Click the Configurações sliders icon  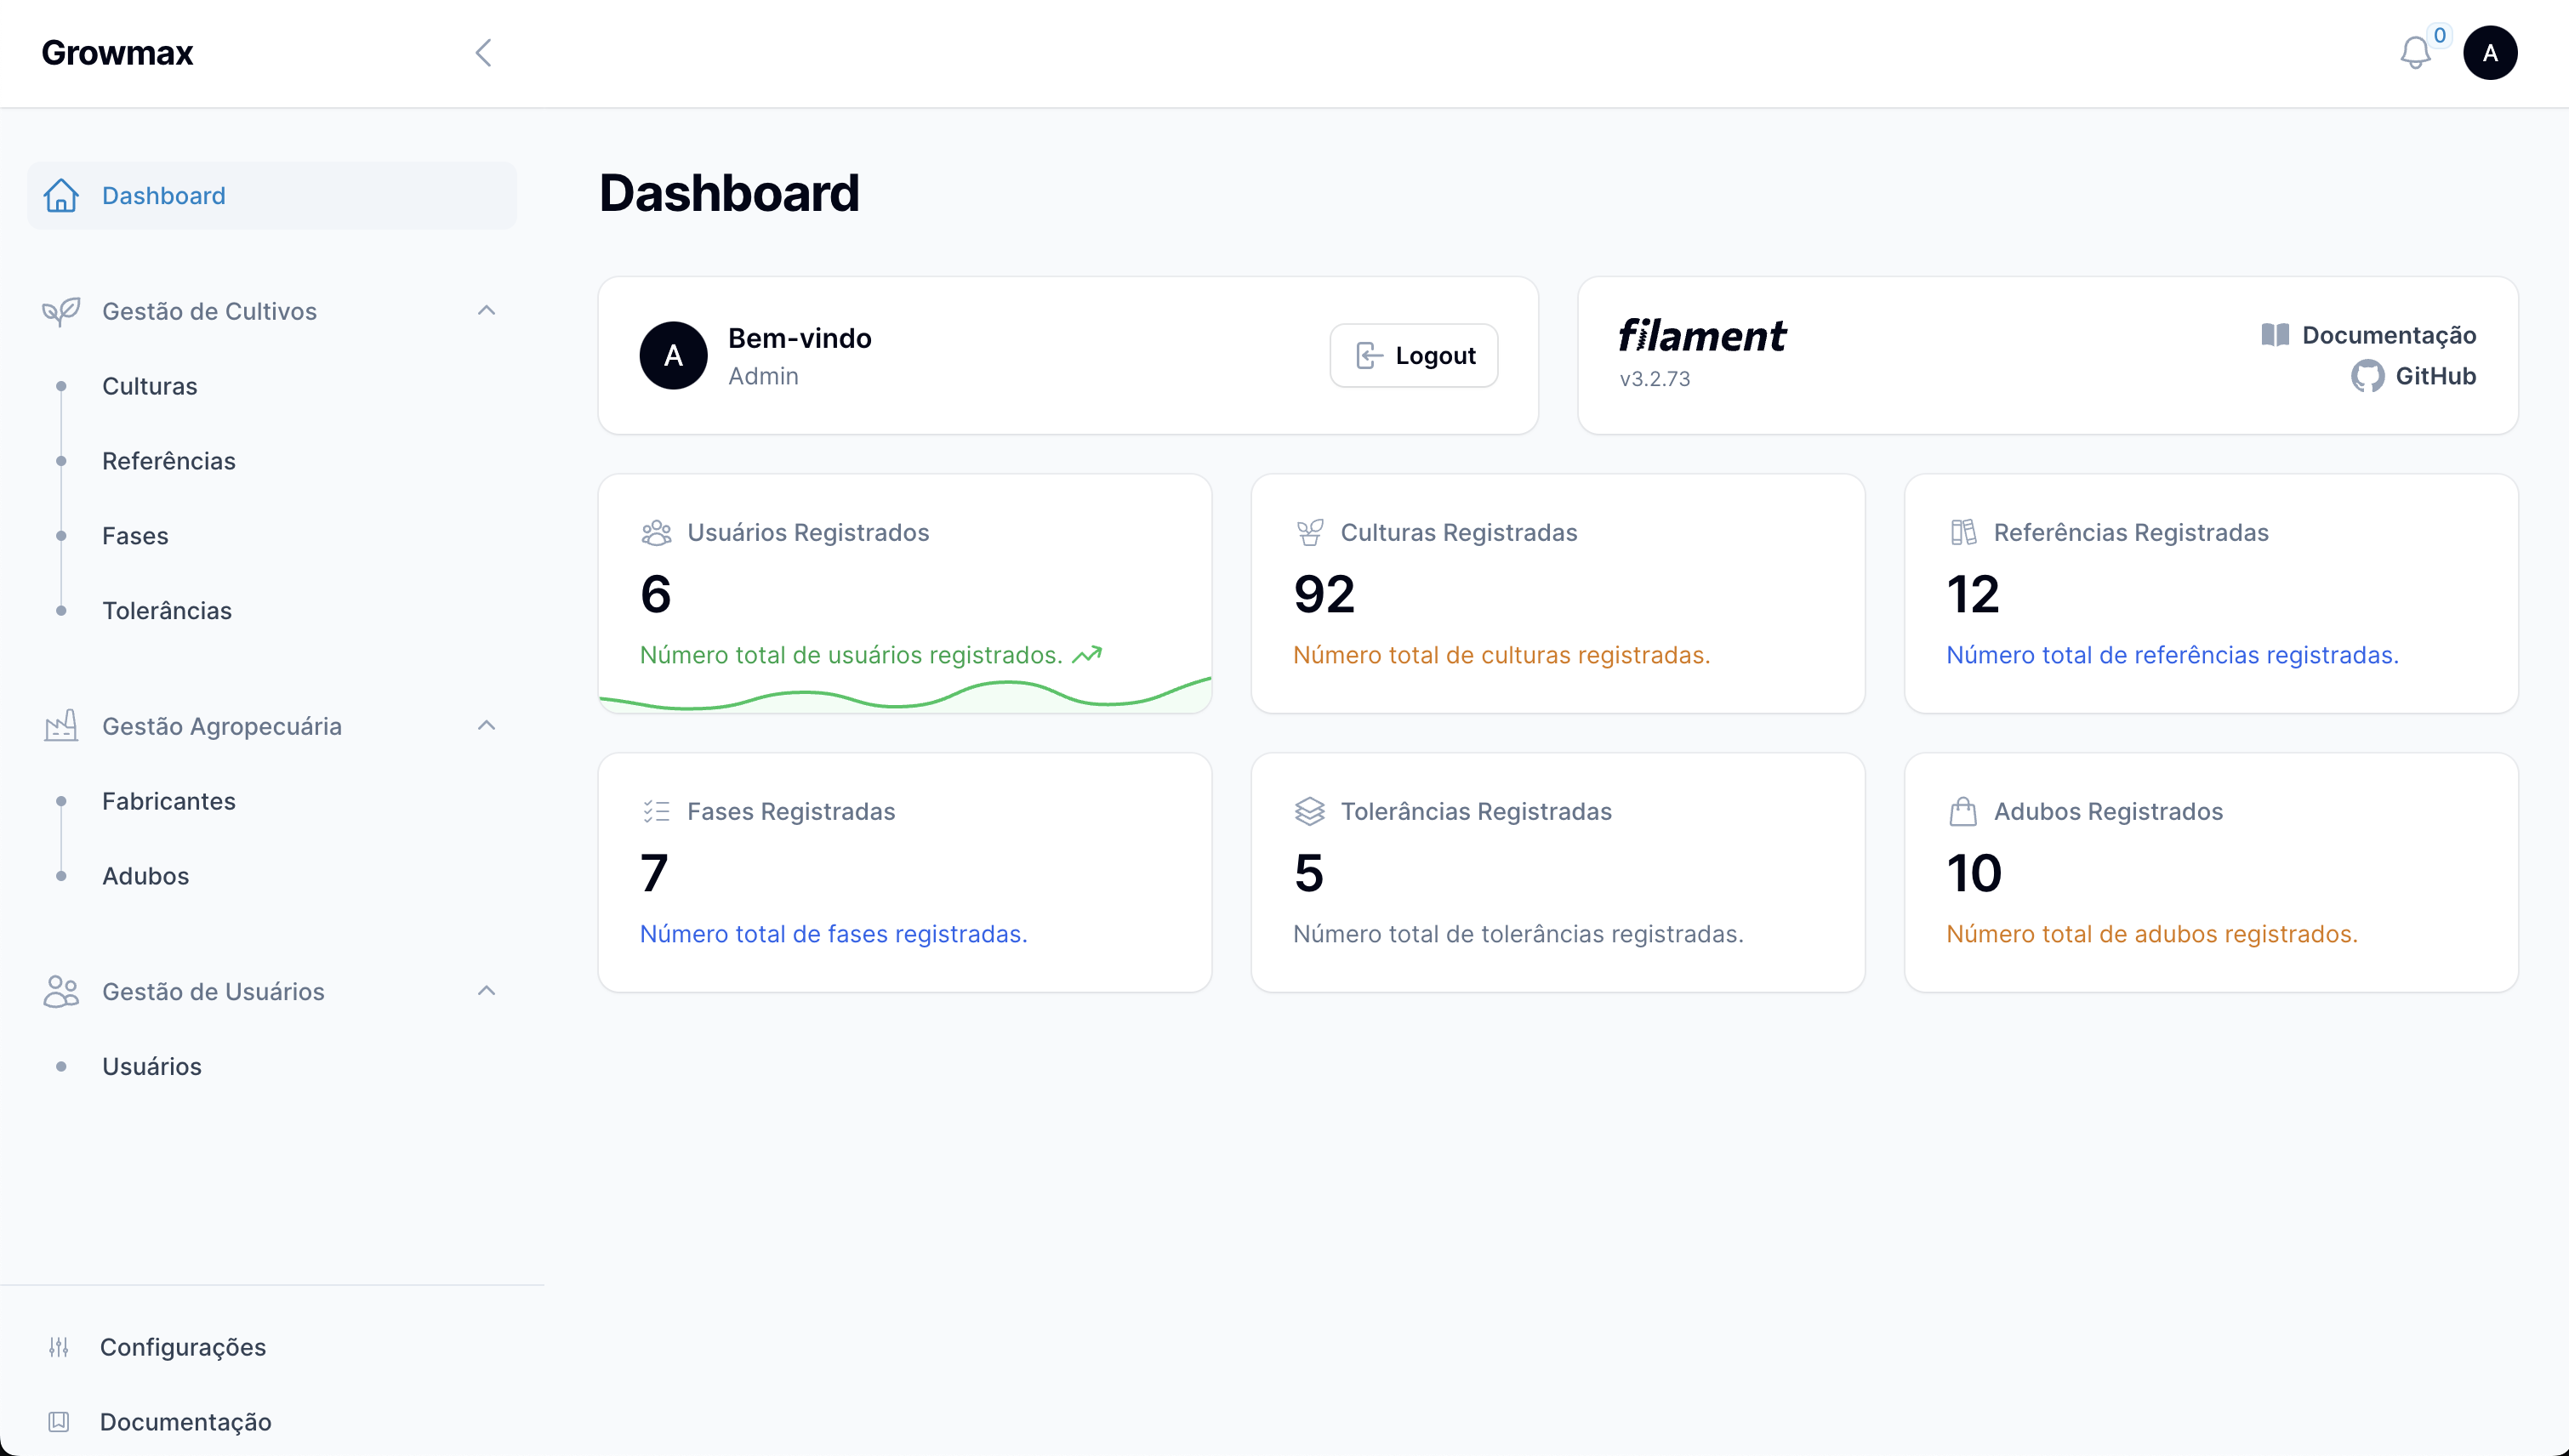click(59, 1347)
